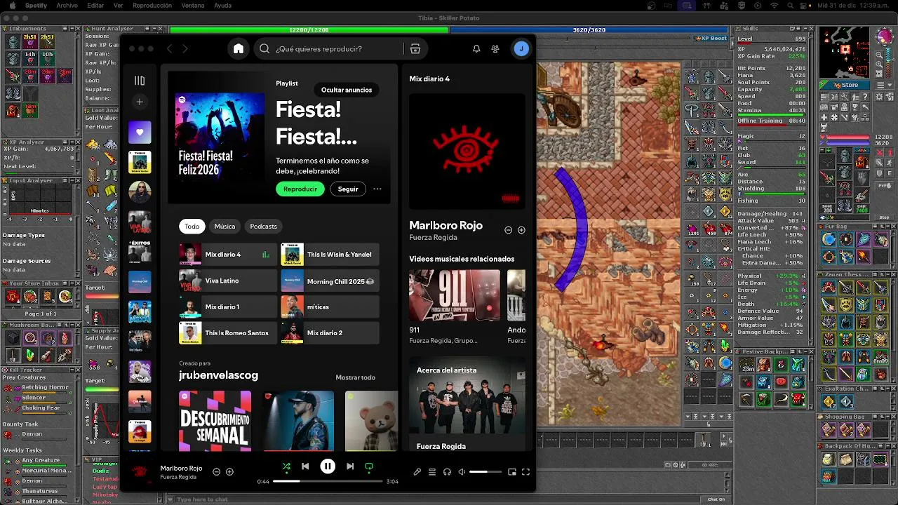Click the Tibia minimap

846,53
